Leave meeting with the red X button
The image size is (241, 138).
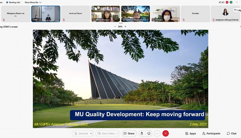click(165, 133)
